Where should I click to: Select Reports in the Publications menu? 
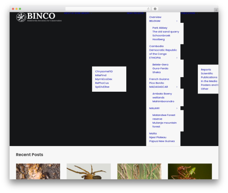pos(206,70)
